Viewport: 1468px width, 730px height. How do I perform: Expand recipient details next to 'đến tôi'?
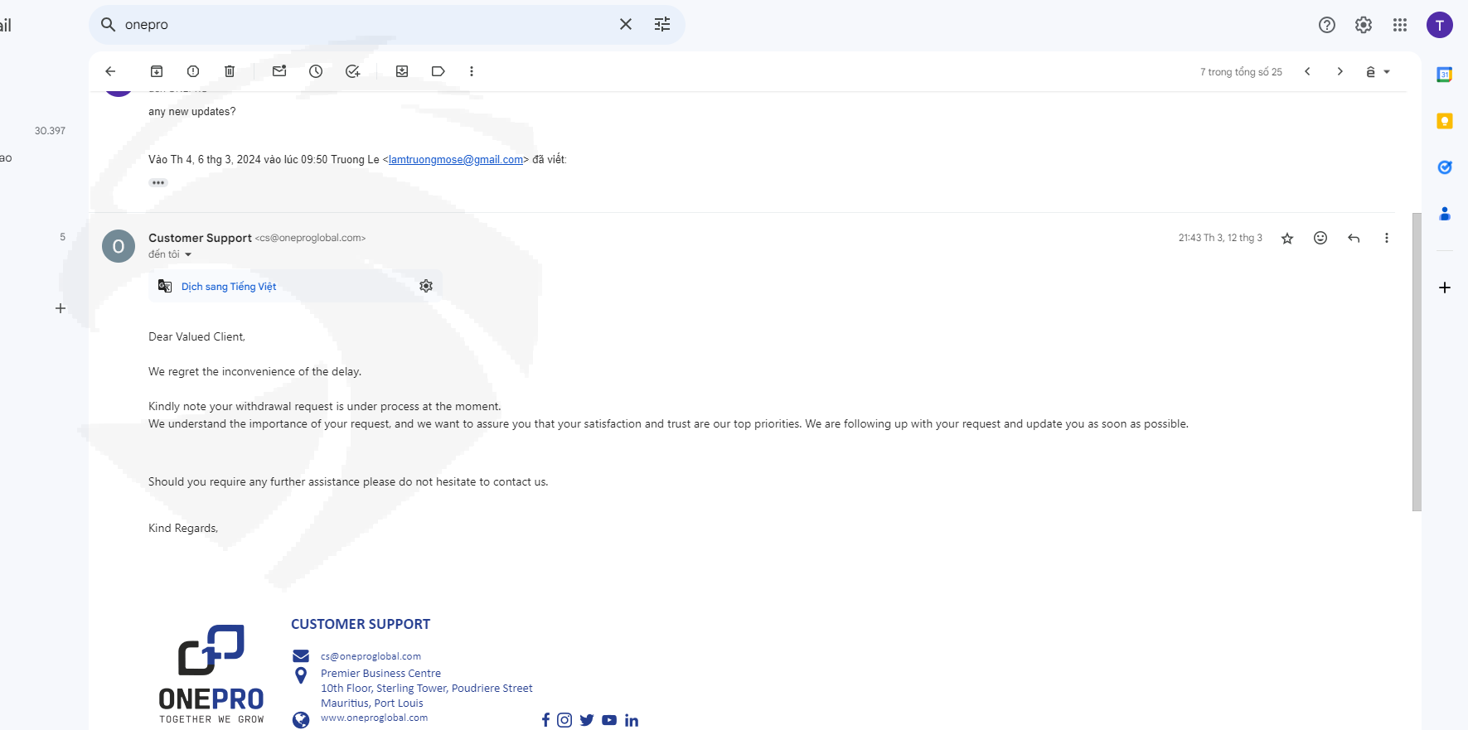point(188,254)
